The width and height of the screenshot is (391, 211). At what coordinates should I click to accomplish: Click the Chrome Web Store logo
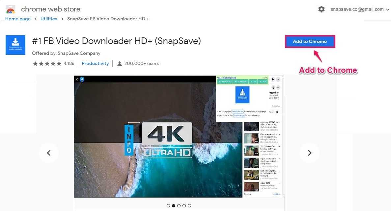(11, 10)
